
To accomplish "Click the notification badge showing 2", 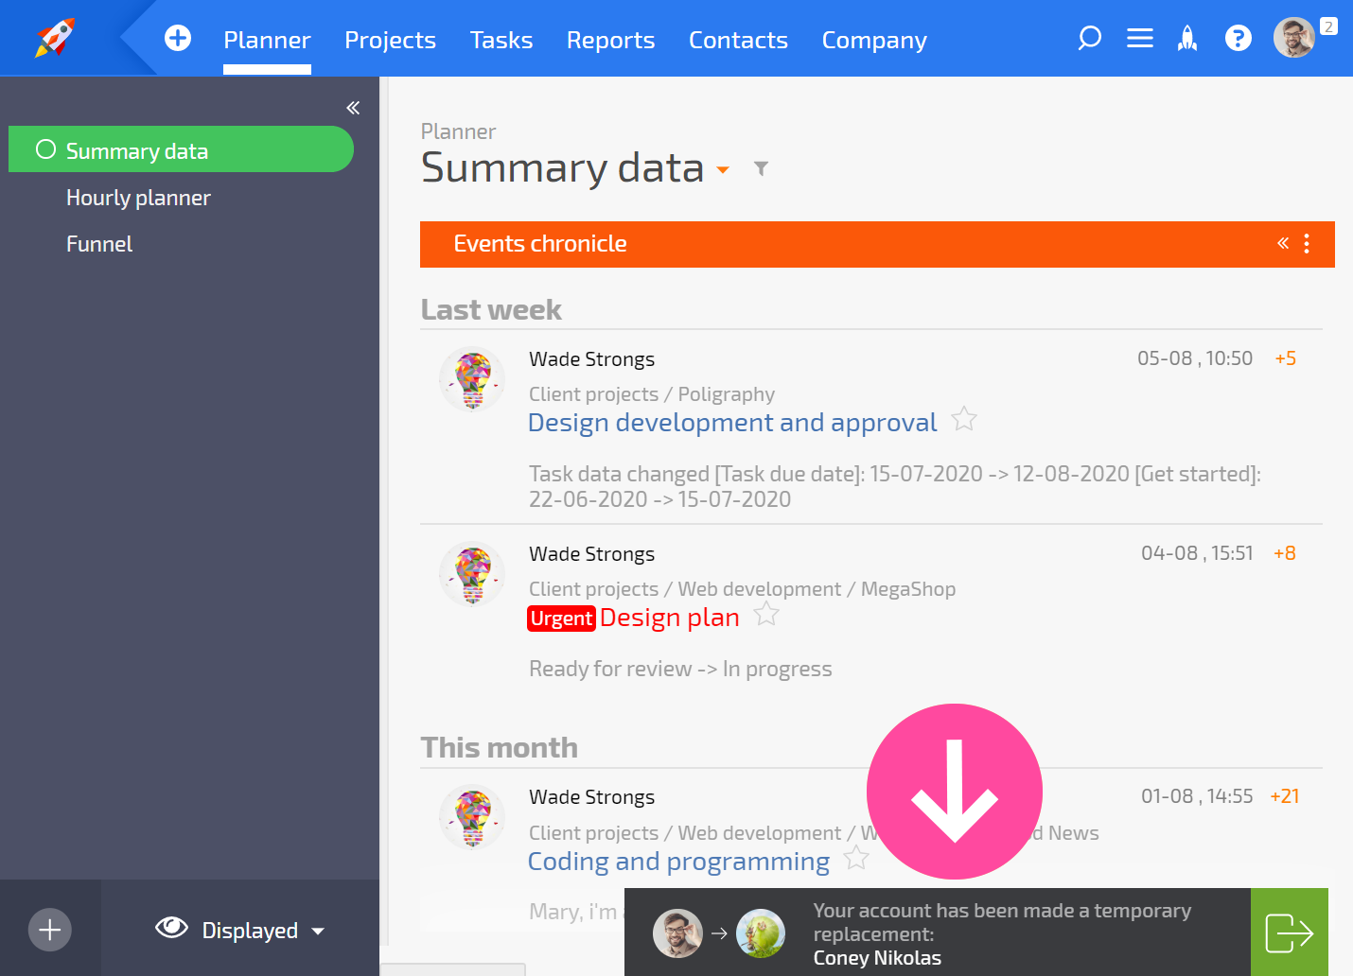I will pos(1329,26).
